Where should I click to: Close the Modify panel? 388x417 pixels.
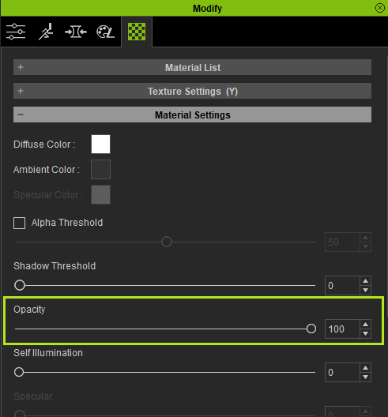coord(380,8)
